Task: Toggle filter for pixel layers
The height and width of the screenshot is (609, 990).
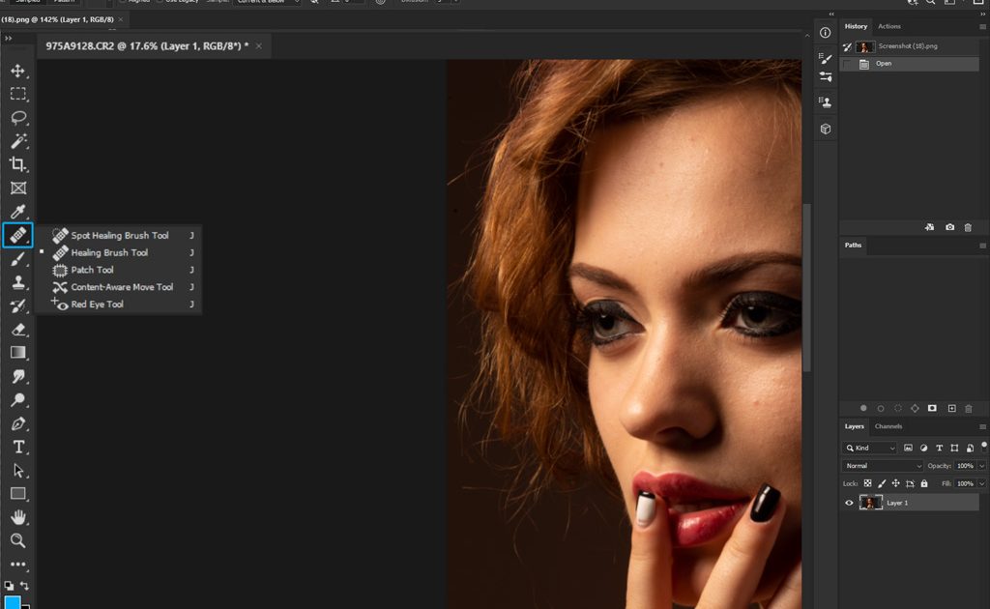Action: point(908,449)
